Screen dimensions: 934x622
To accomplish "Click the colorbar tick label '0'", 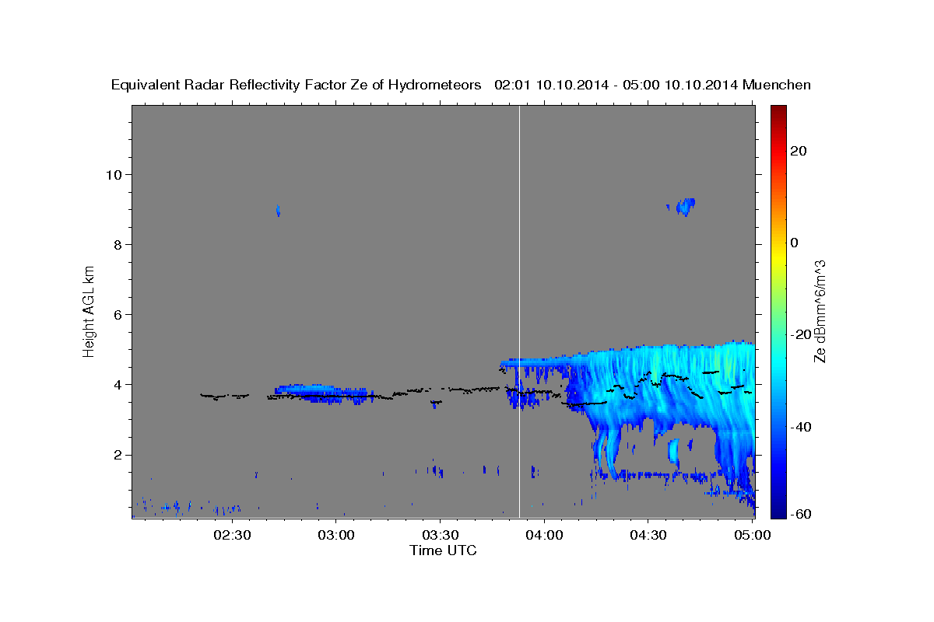I will [x=795, y=243].
